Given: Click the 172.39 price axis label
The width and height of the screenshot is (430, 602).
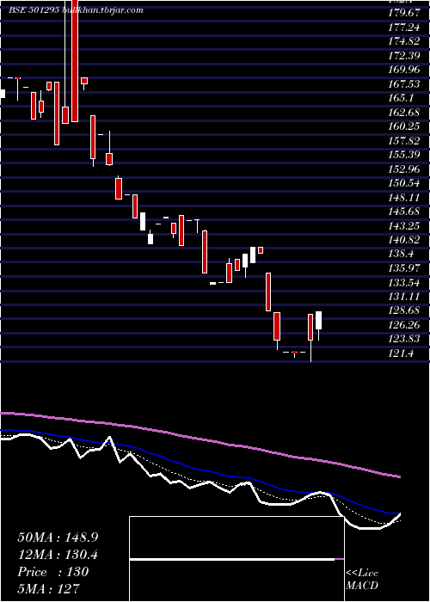Looking at the screenshot, I should click(403, 56).
